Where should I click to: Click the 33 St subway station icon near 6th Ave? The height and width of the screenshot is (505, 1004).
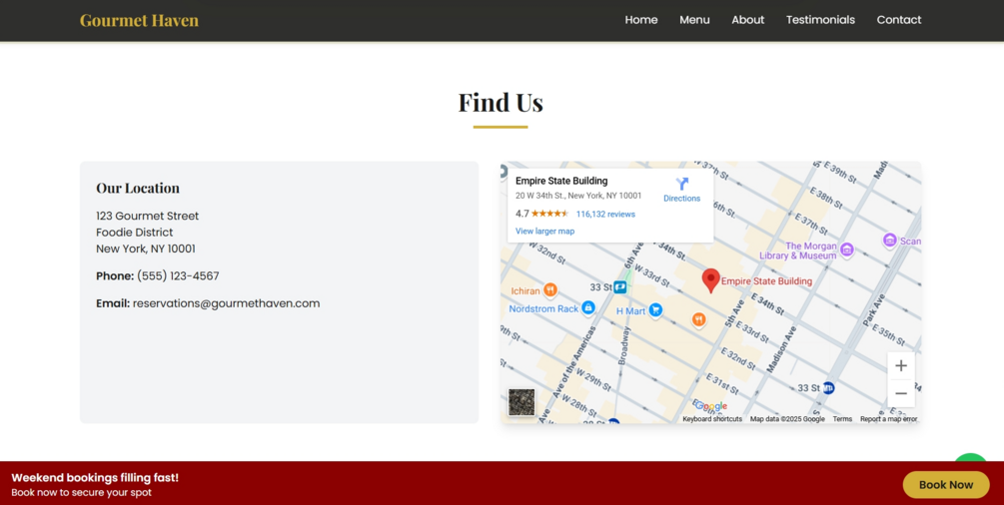point(619,287)
